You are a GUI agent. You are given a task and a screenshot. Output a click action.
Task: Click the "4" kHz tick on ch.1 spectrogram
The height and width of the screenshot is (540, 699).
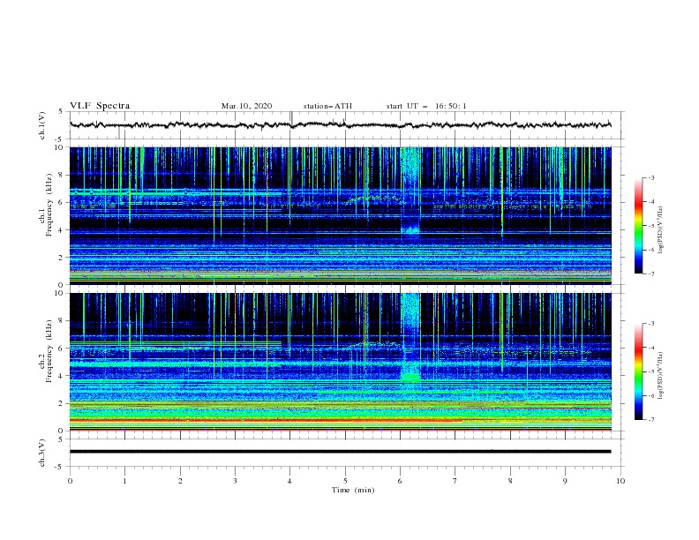(62, 230)
